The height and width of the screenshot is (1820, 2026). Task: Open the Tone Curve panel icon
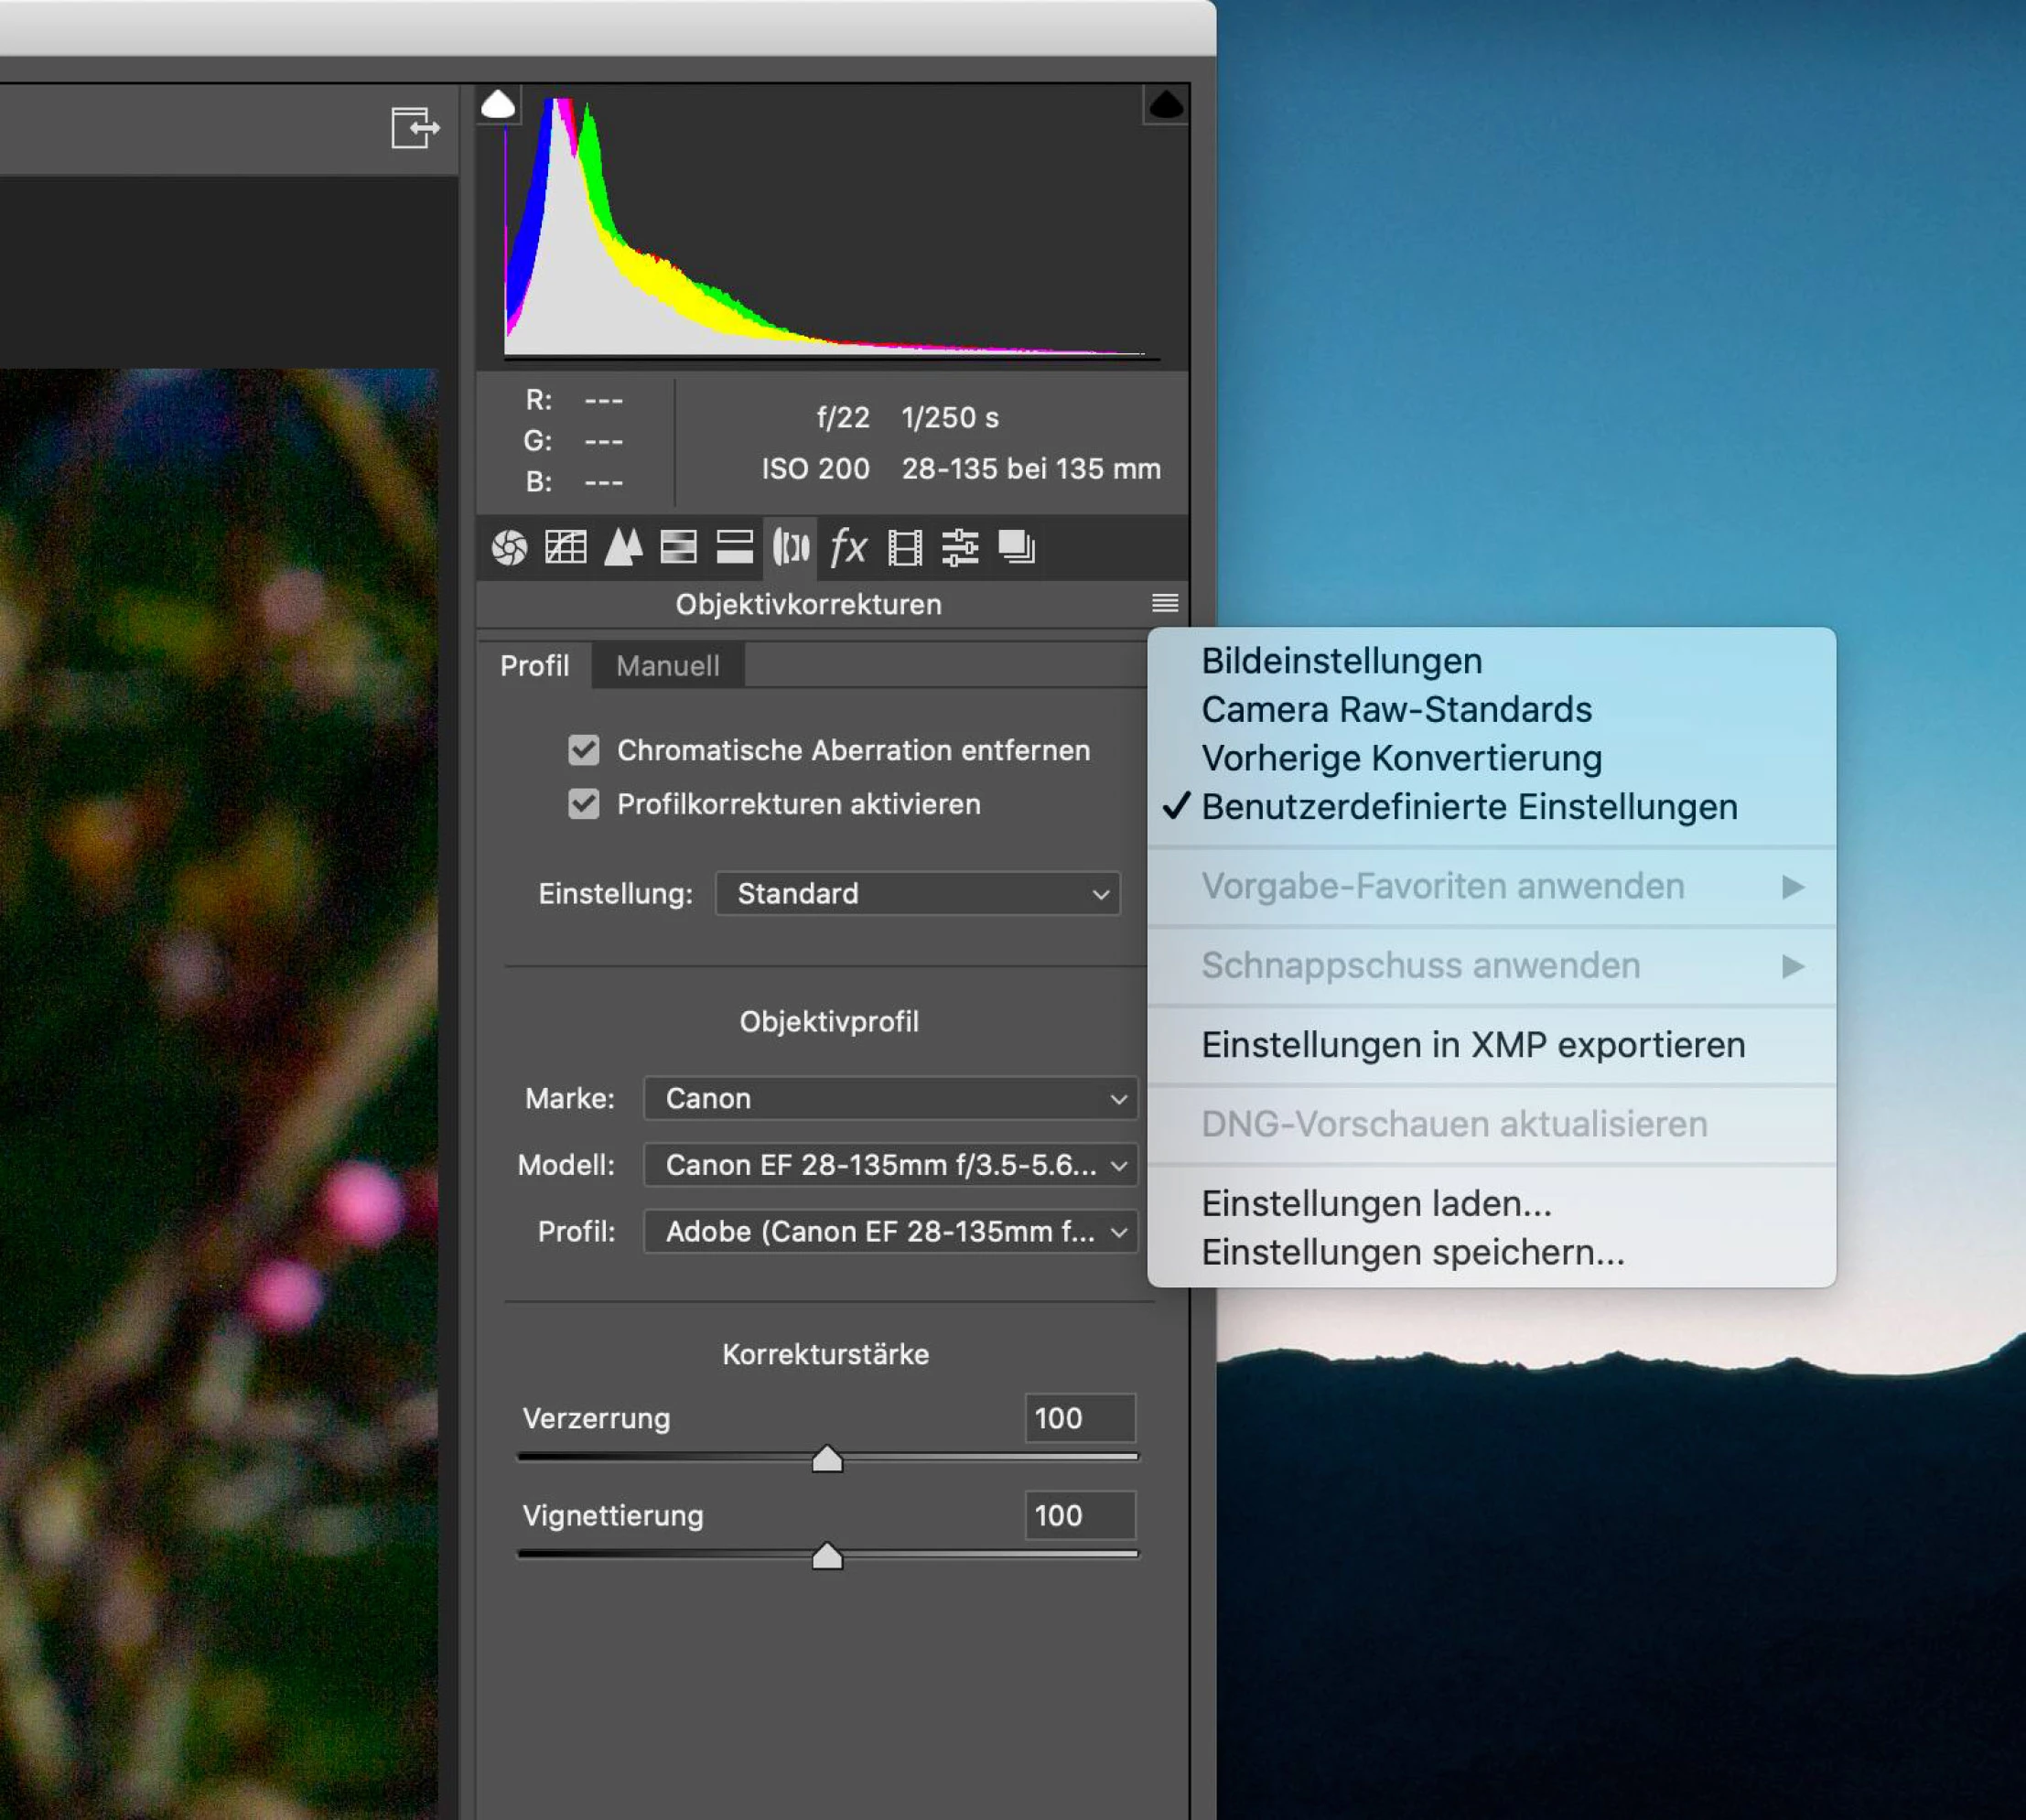coord(565,547)
